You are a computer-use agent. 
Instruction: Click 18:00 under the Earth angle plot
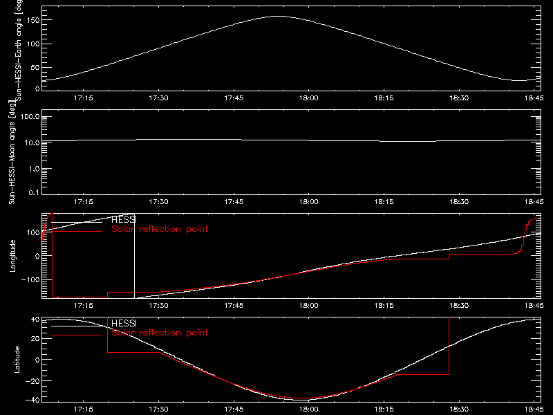pos(309,98)
